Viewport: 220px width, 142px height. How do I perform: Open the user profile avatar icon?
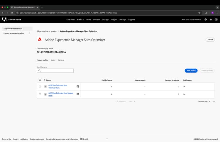pos(216,19)
